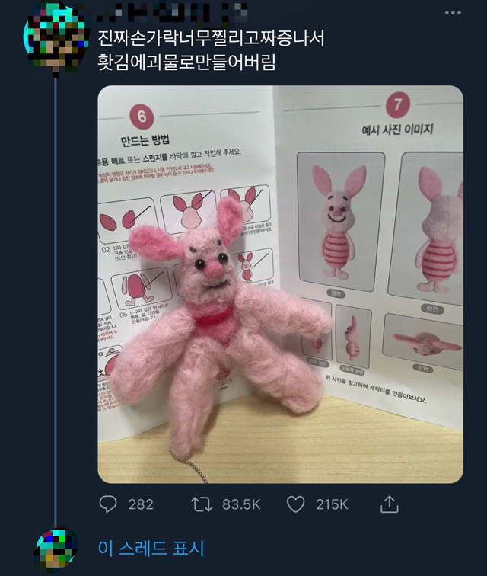
Task: Open the 282 replies count
Action: click(x=141, y=504)
